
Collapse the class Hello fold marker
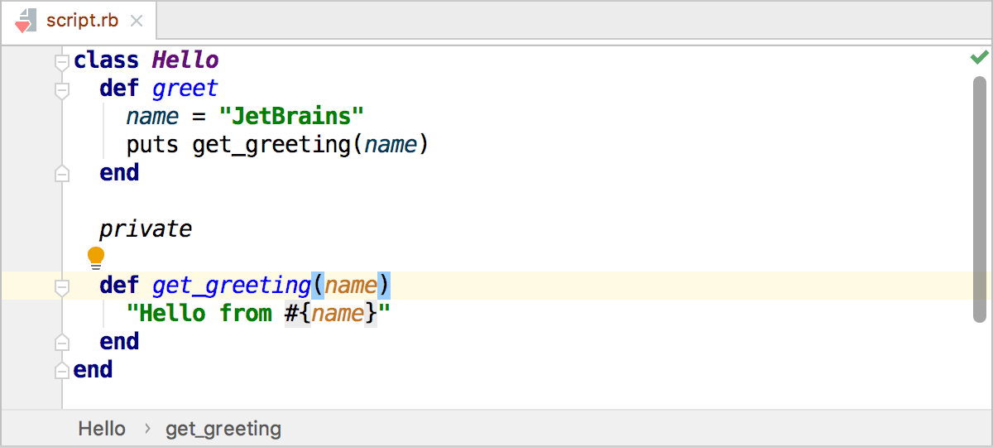(x=61, y=61)
